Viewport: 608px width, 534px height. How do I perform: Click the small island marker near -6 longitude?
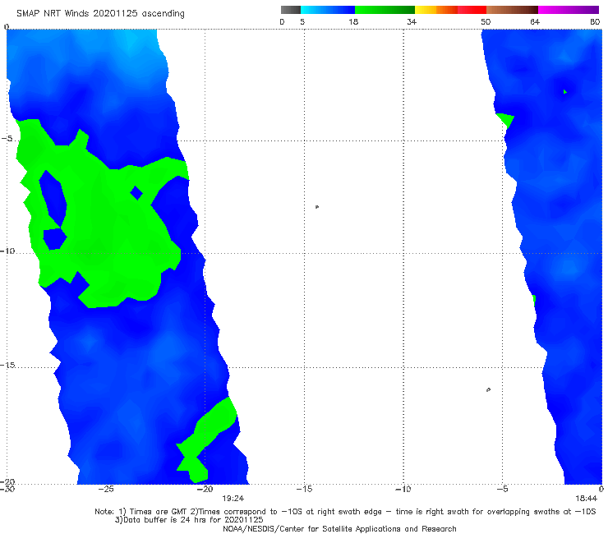(x=488, y=389)
